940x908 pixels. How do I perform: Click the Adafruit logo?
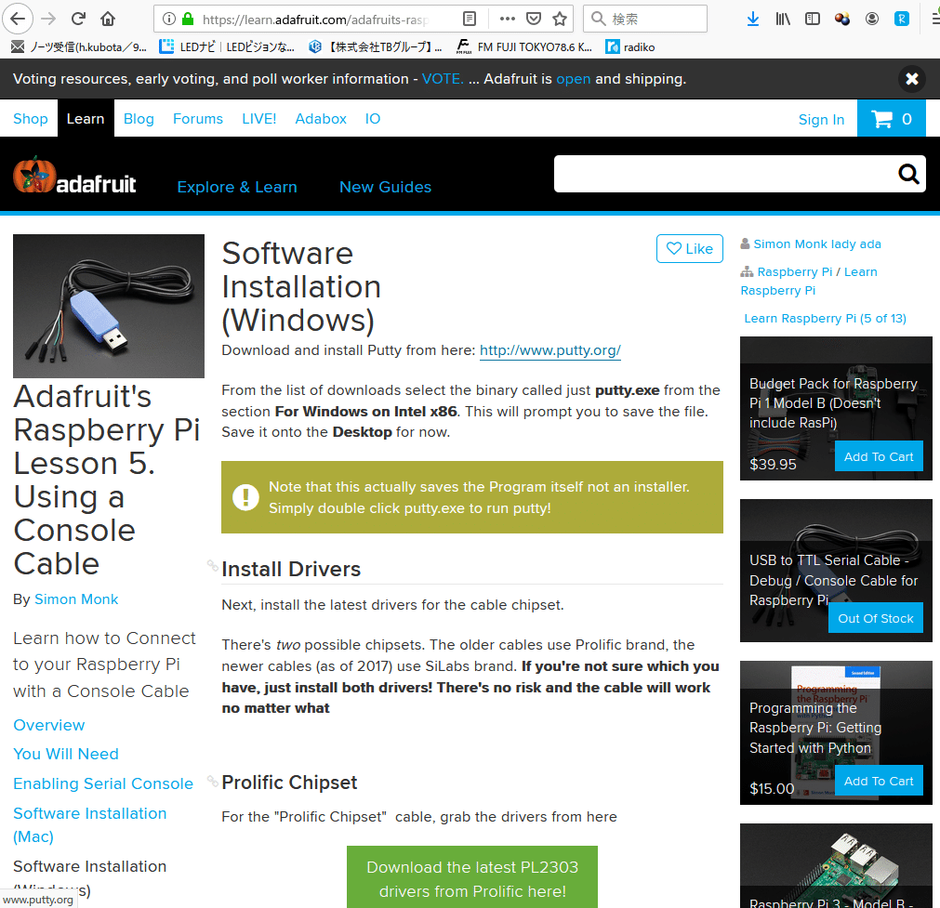tap(74, 177)
